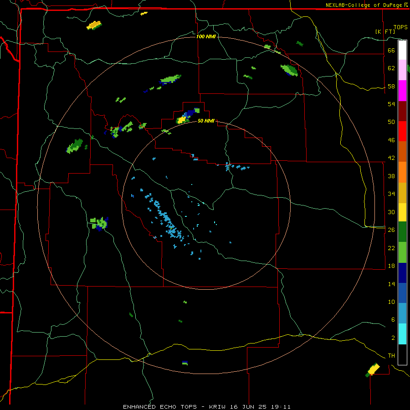Pick the cyan legend band near 2
410x410 pixels.
pos(402,334)
